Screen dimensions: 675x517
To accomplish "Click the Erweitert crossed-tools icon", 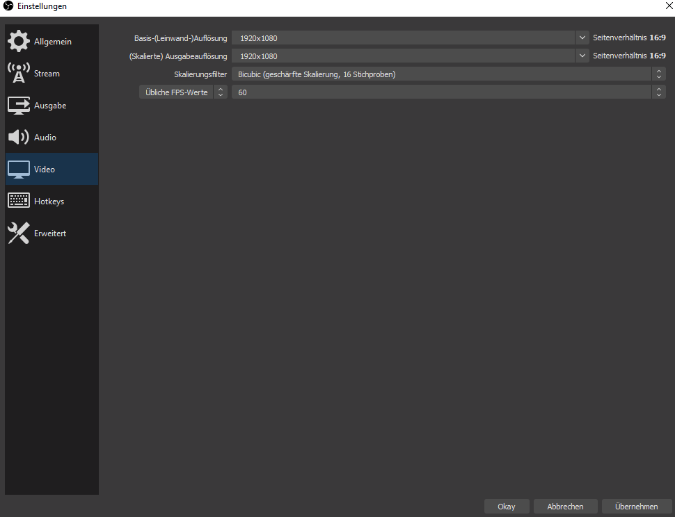I will (19, 233).
